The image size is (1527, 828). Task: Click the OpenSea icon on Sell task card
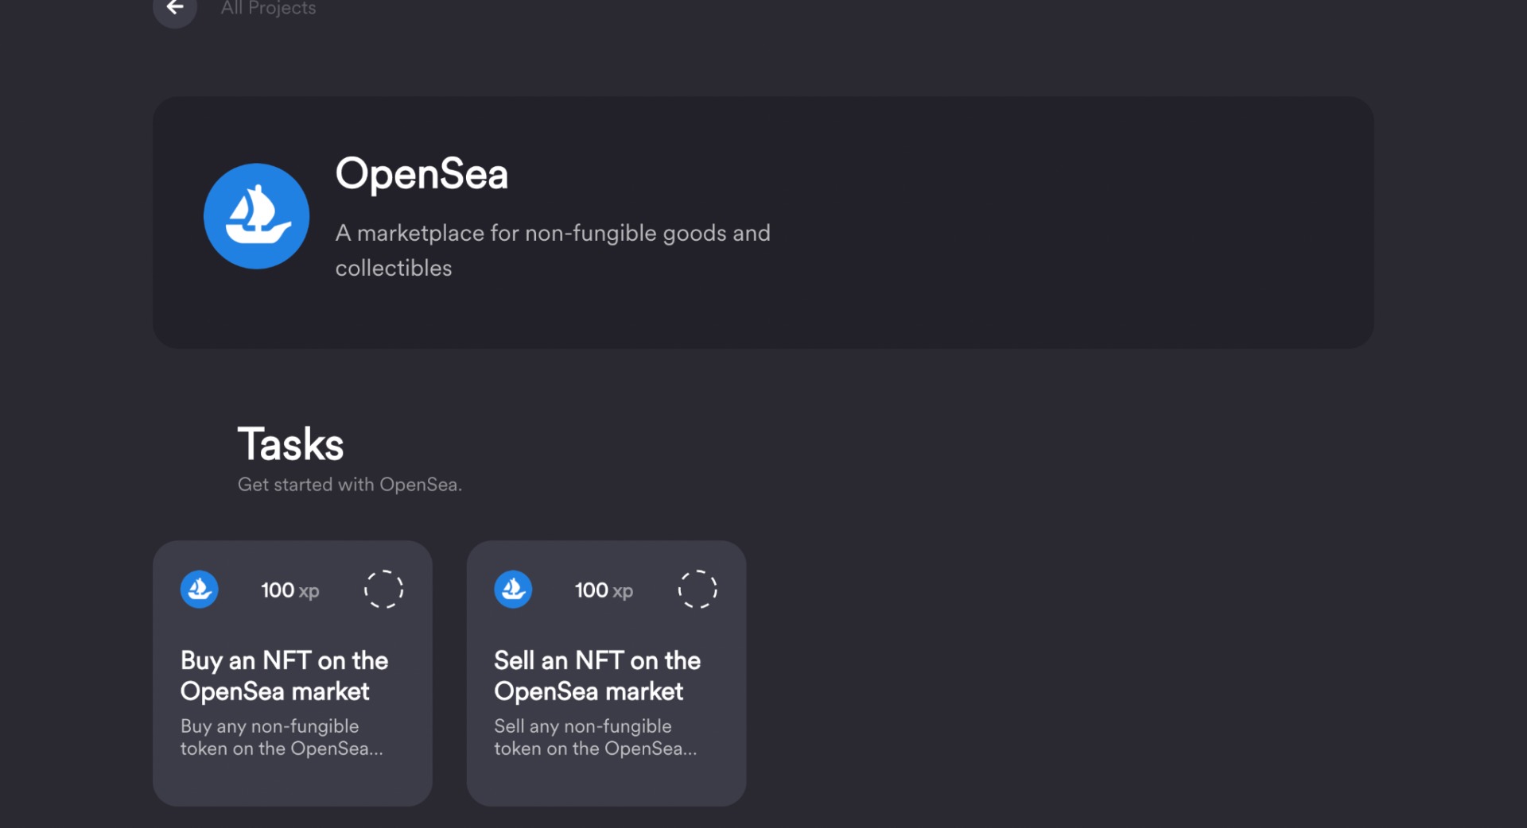513,590
